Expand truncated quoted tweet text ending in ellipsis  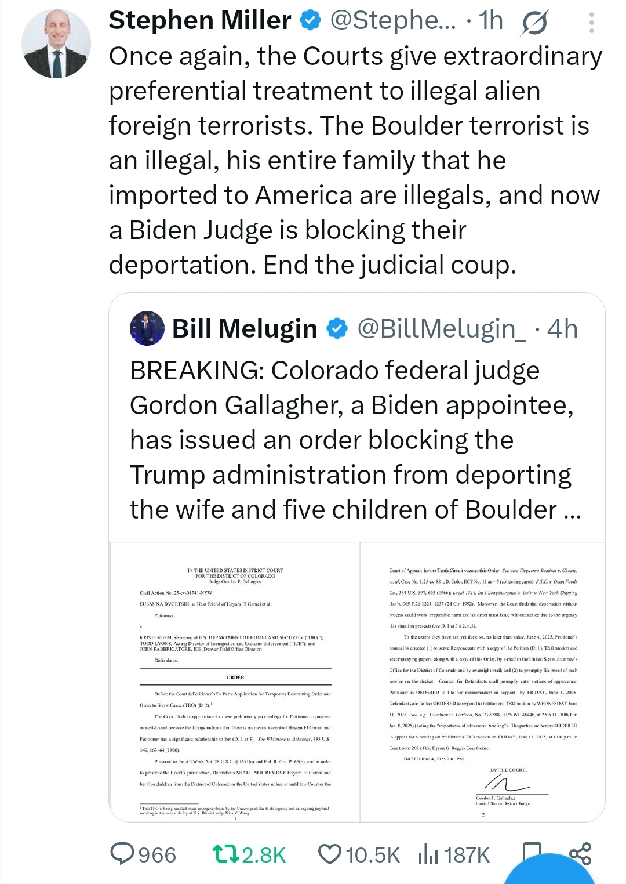tap(571, 510)
